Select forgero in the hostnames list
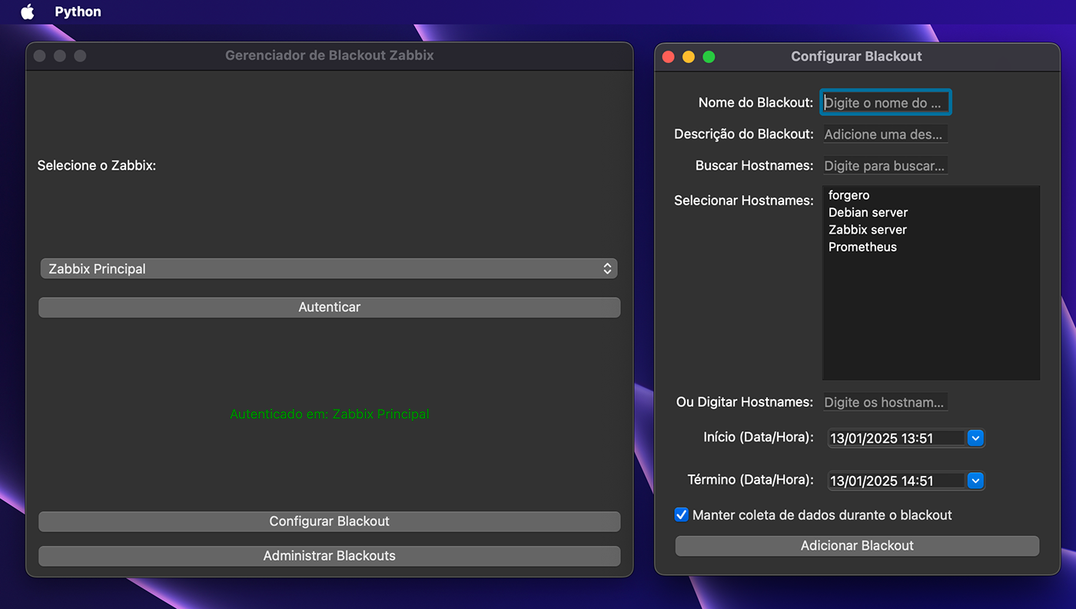 point(931,195)
